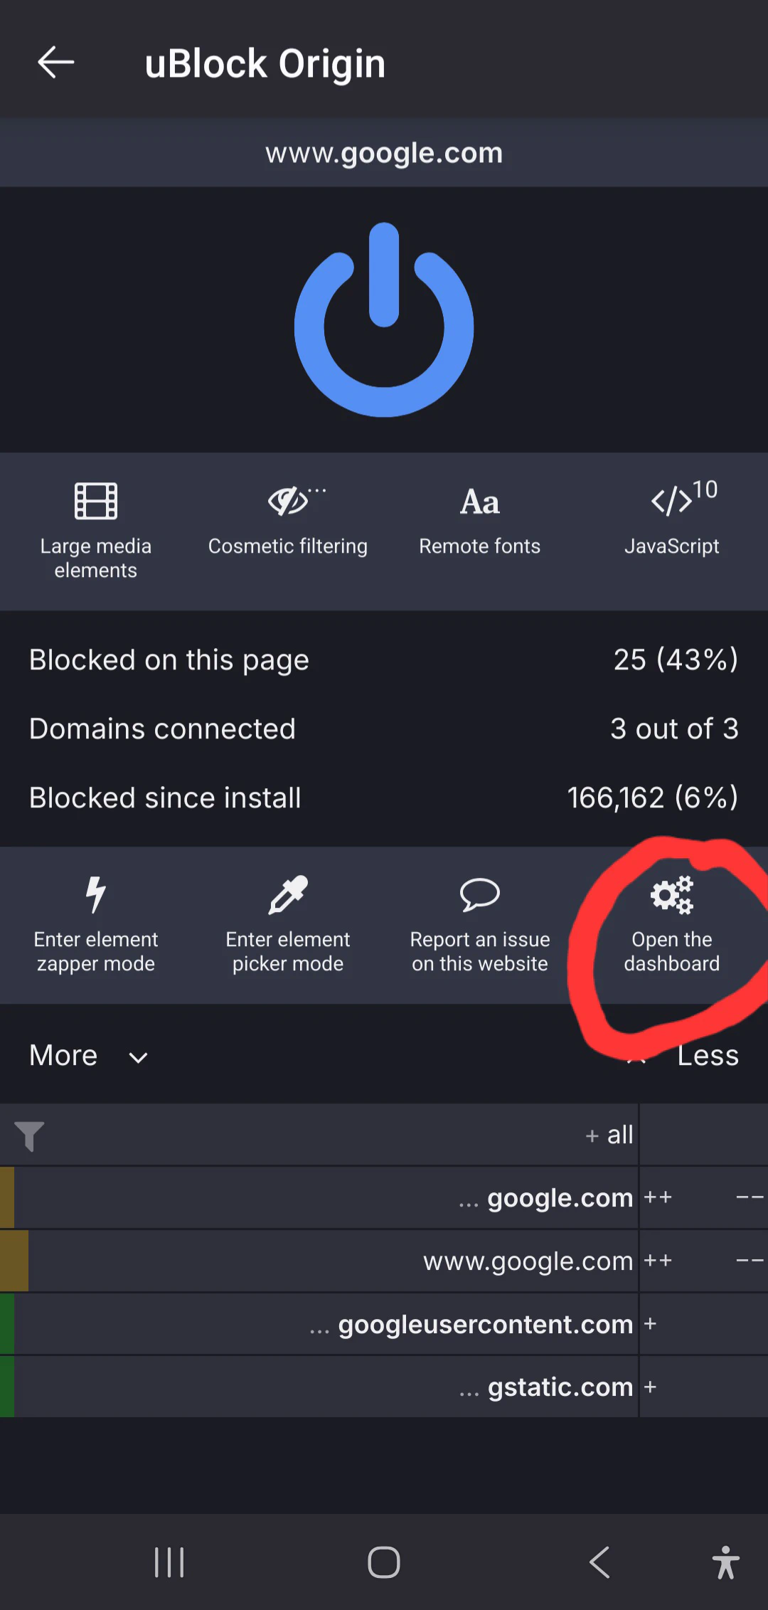Select the all rule row
The height and width of the screenshot is (1610, 768).
[610, 1135]
